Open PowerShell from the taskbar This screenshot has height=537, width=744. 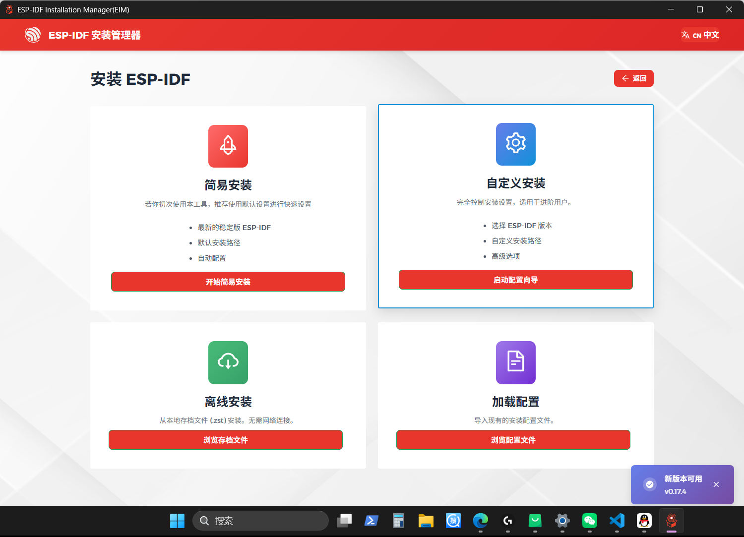[372, 521]
